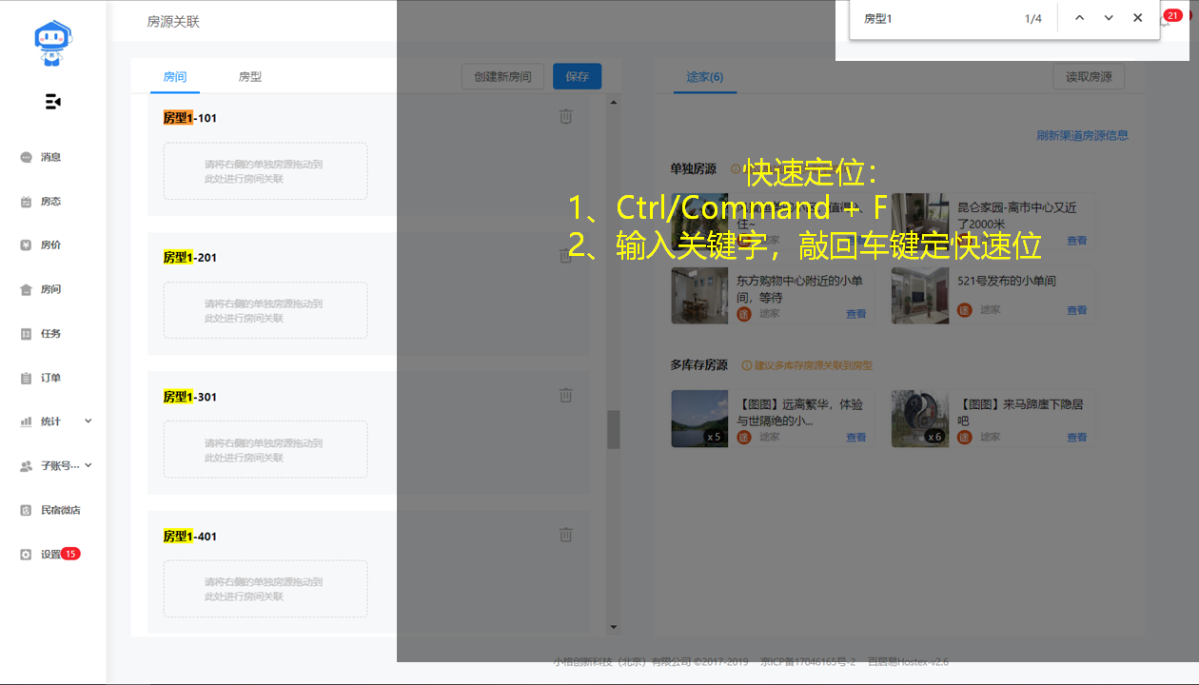Click the 房型1-101 room title
Screen dimensions: 1199x685
pos(190,118)
